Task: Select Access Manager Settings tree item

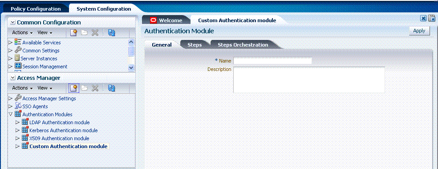Action: (x=49, y=98)
